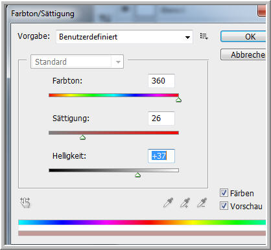
Task: Select the plain eyedropper tool
Action: [x=168, y=203]
